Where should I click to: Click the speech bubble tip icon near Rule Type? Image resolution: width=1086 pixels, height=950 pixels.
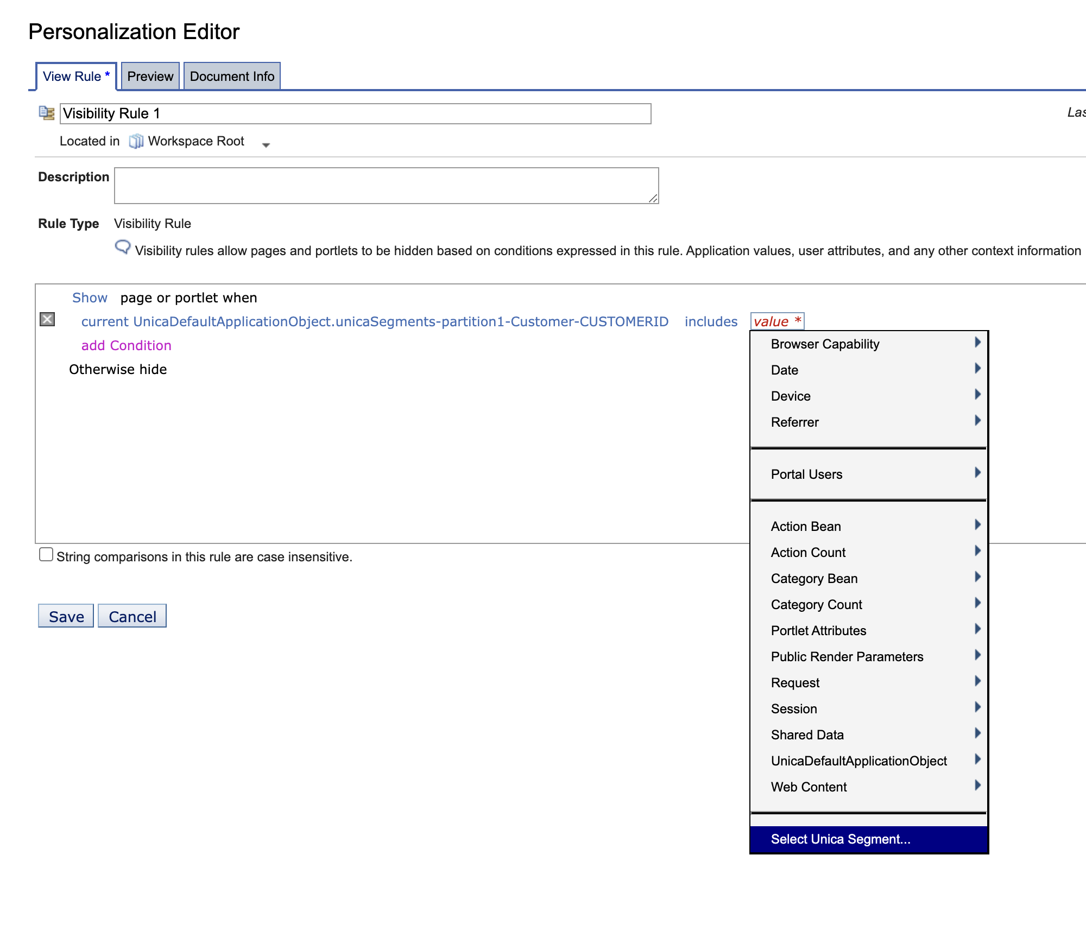point(123,247)
